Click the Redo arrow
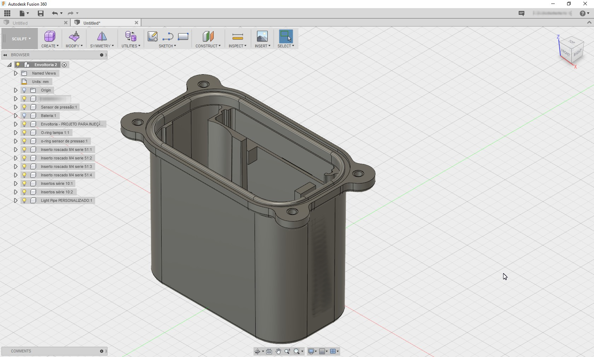This screenshot has width=594, height=357. pyautogui.click(x=71, y=13)
